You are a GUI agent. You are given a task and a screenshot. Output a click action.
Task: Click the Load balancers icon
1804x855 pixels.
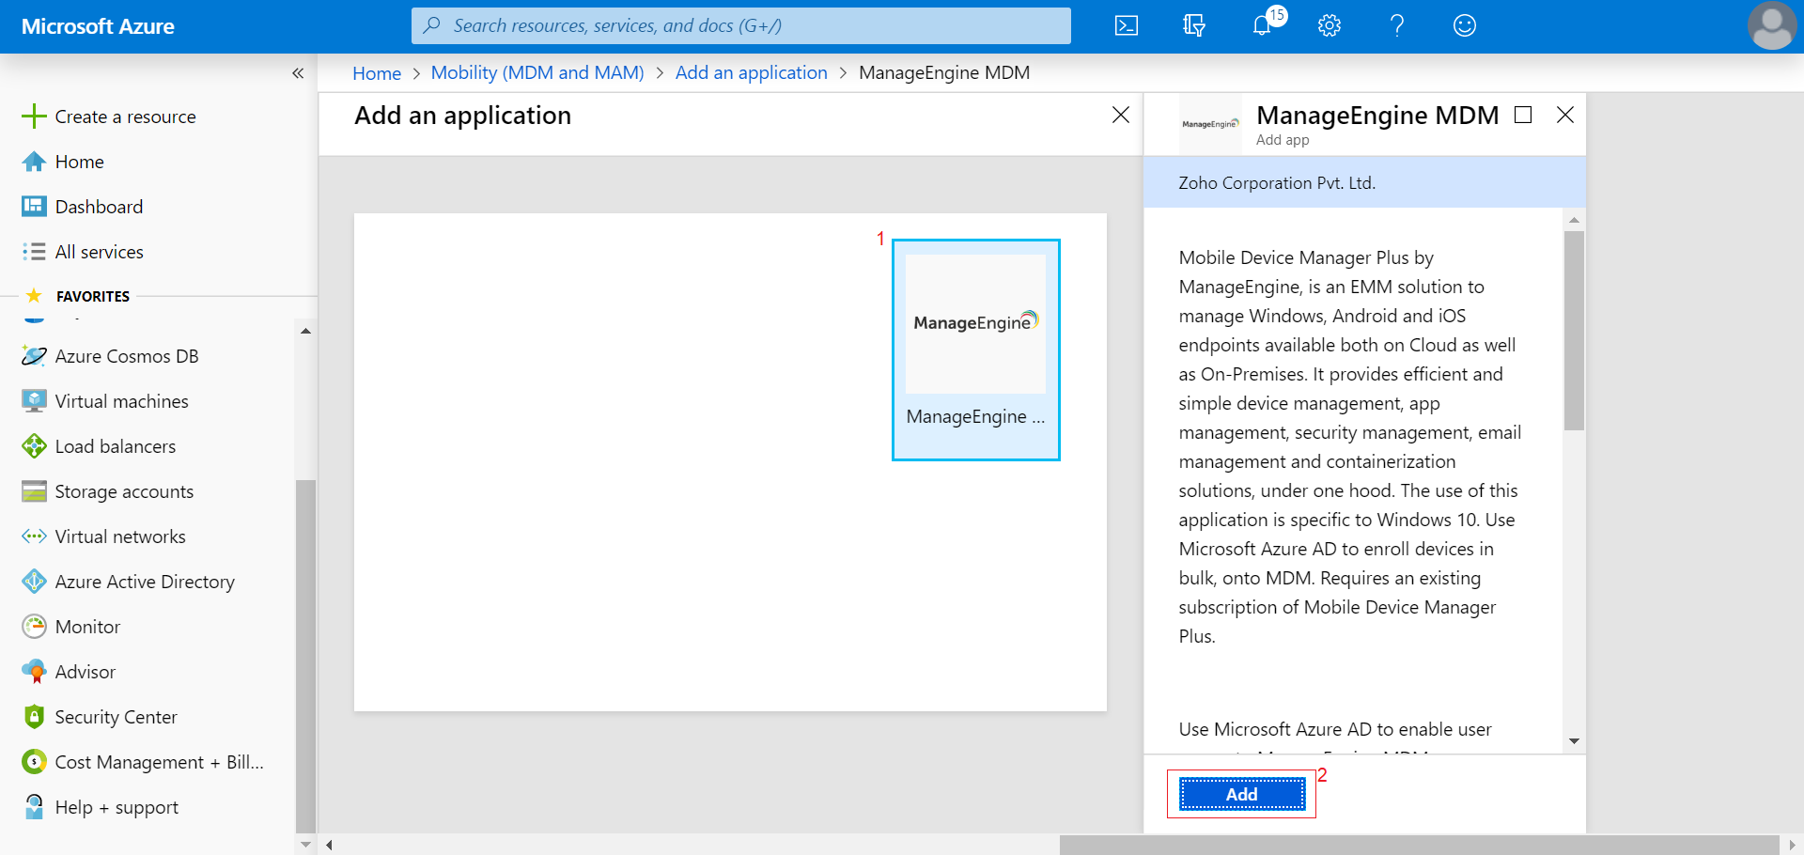pos(34,446)
